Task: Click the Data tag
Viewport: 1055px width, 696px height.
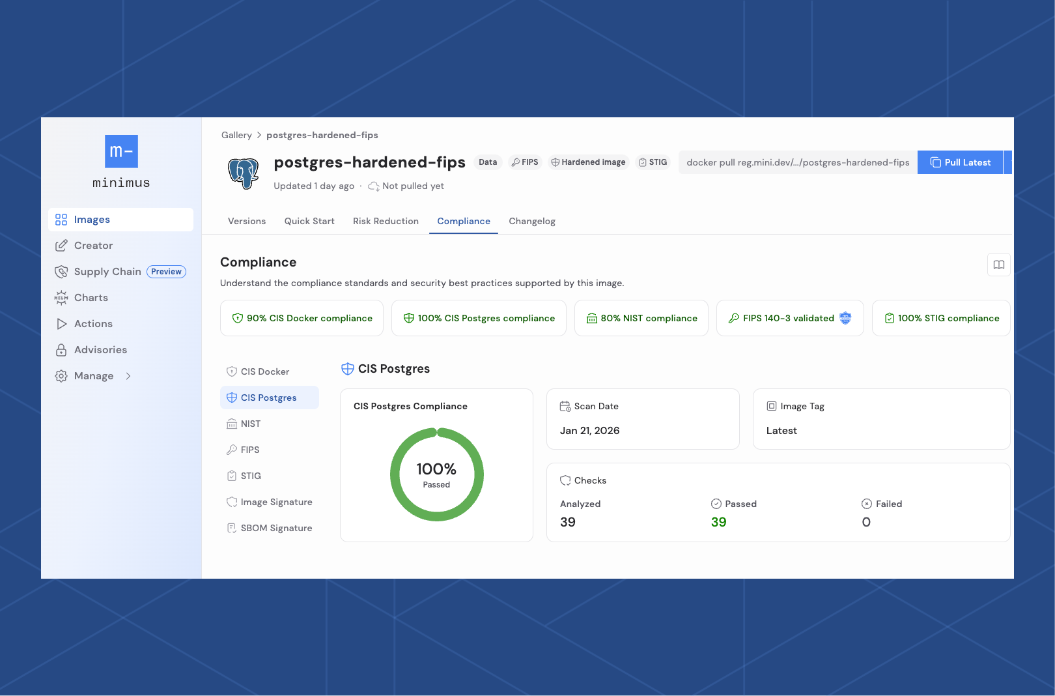Action: point(488,162)
